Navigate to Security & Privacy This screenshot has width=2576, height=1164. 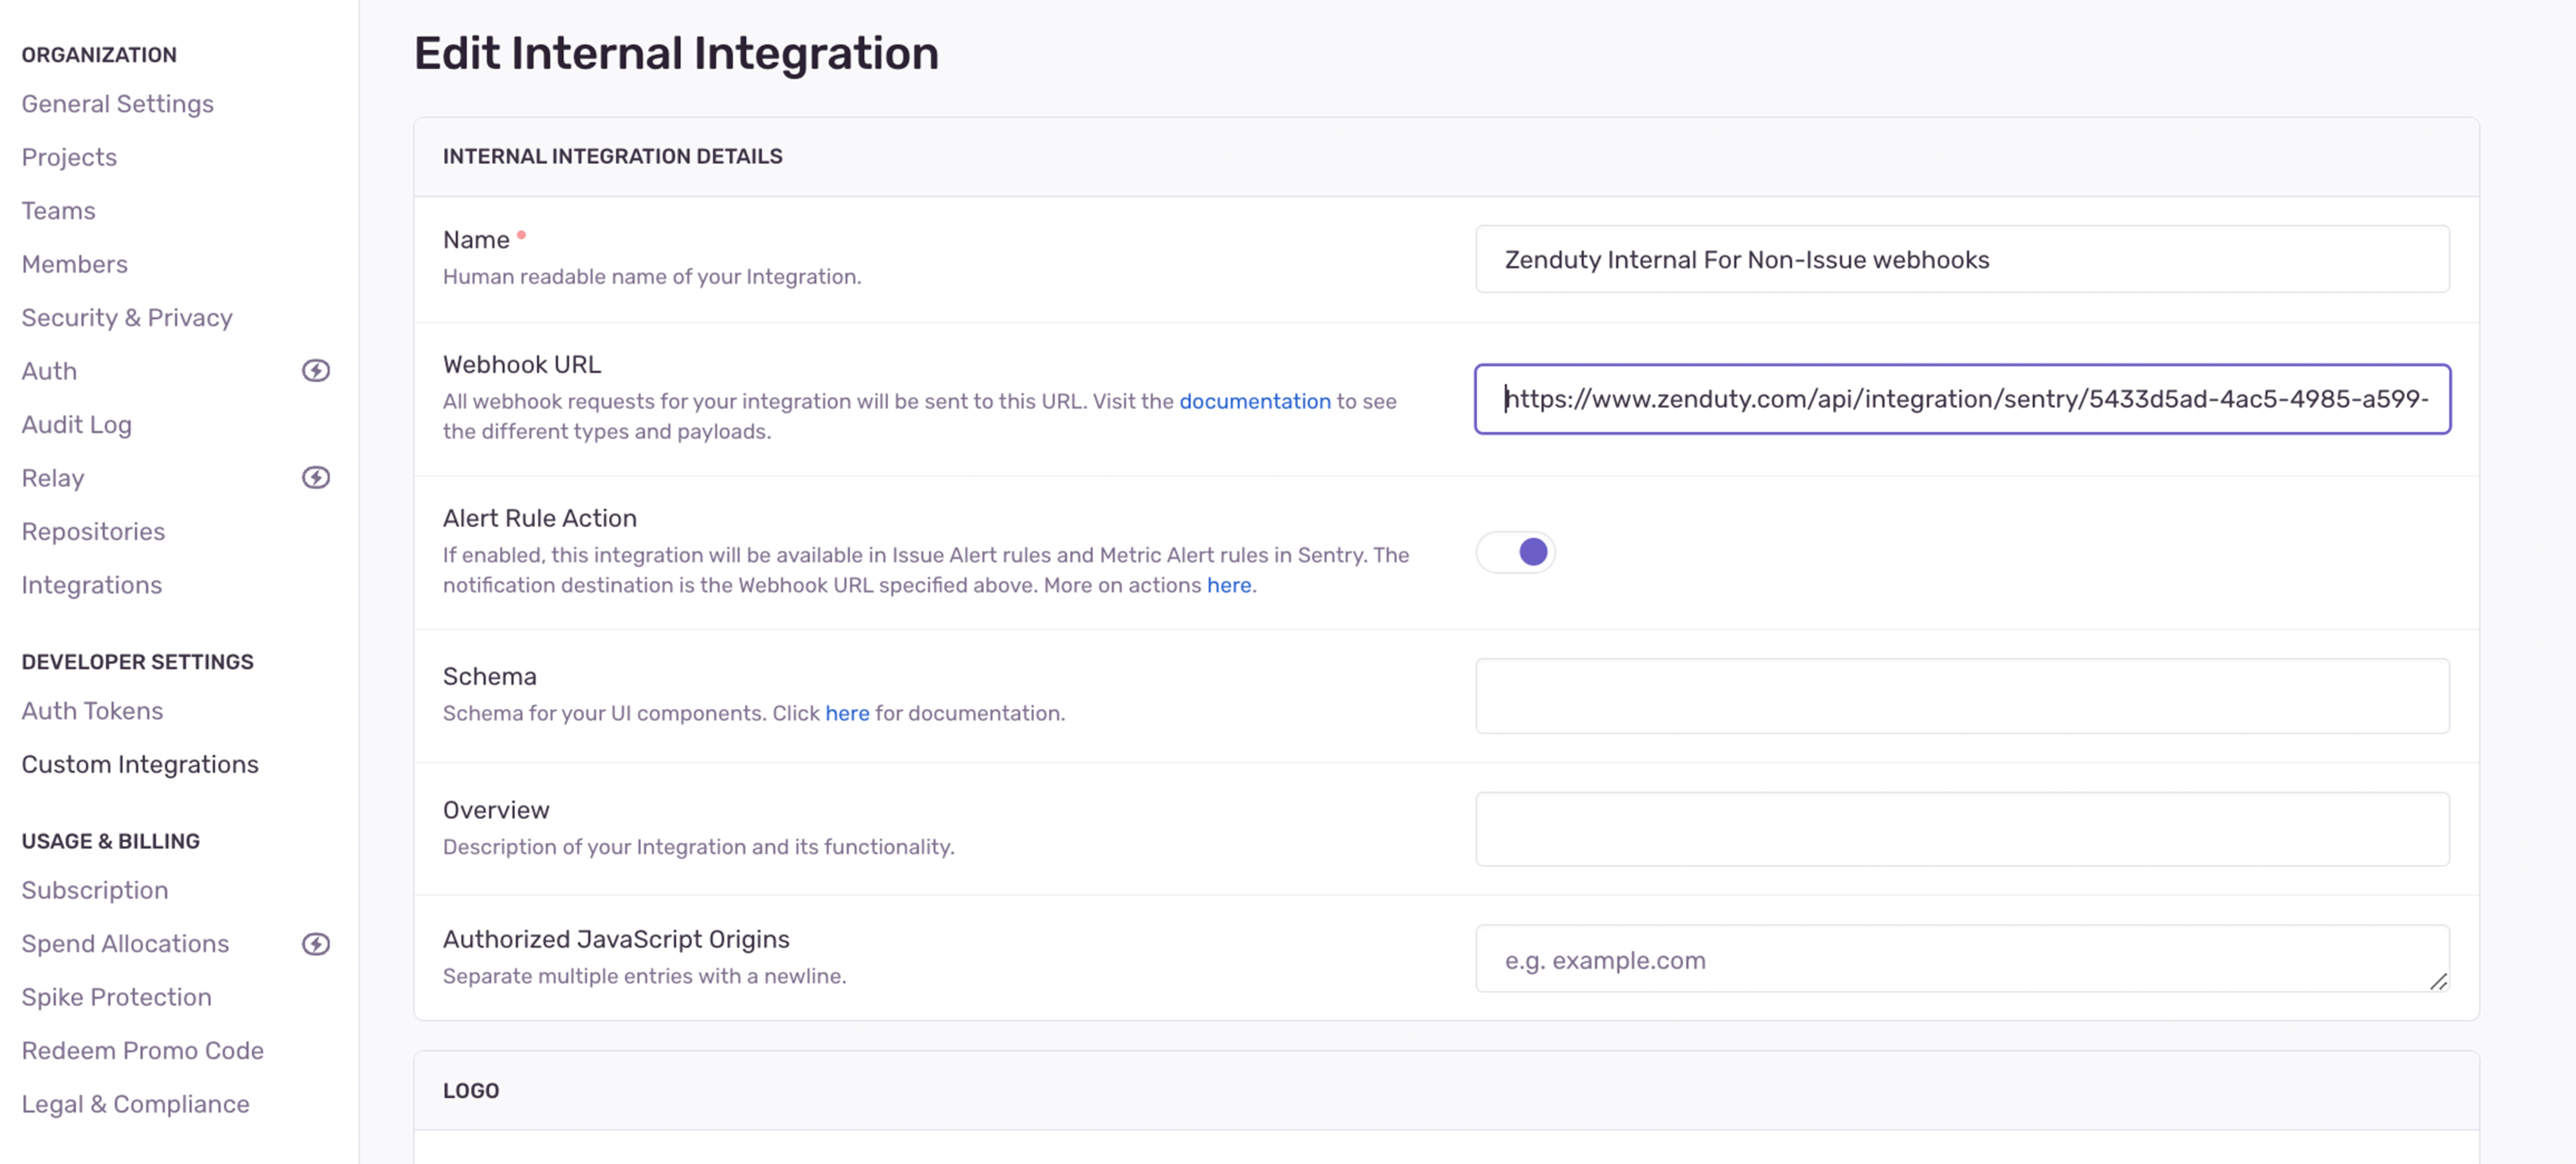tap(127, 318)
